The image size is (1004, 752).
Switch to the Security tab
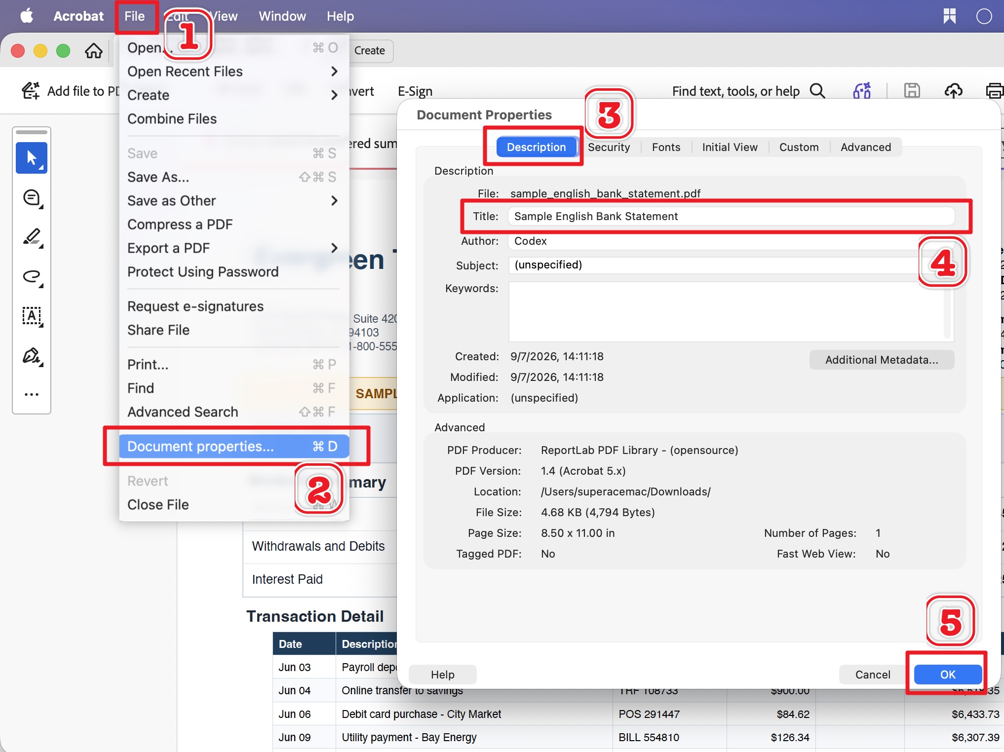pyautogui.click(x=609, y=147)
